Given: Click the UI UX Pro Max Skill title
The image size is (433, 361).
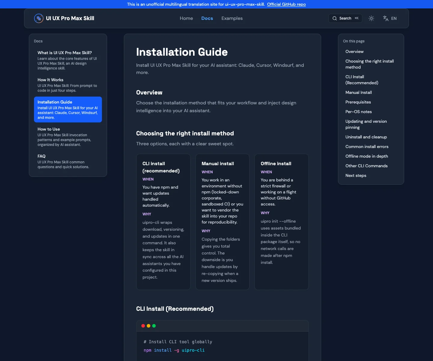Looking at the screenshot, I should 70,18.
